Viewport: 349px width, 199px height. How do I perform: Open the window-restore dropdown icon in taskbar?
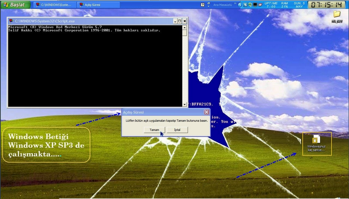click(x=209, y=4)
